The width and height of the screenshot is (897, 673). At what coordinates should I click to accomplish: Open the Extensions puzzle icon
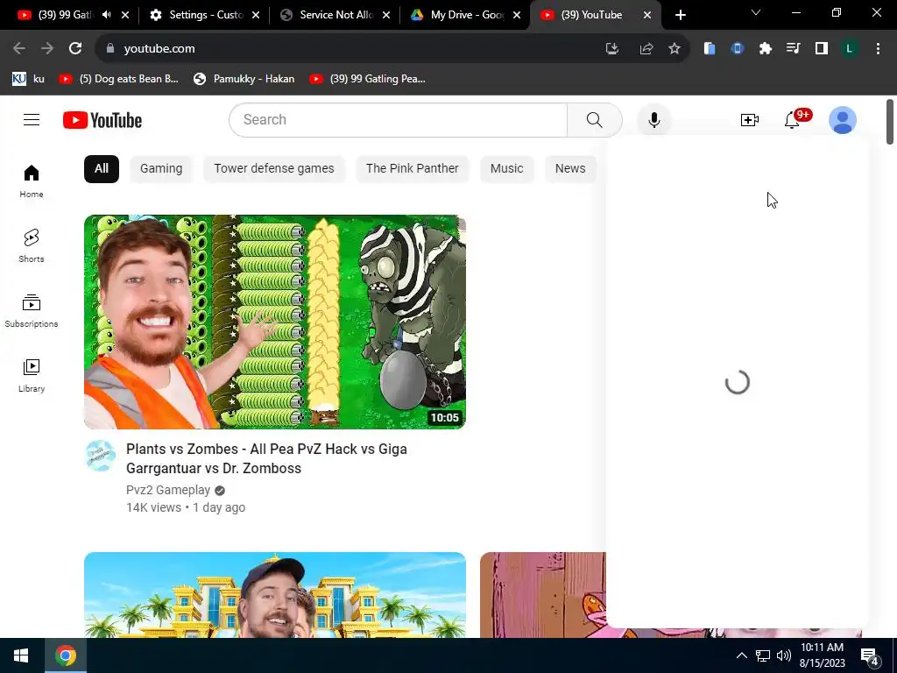pyautogui.click(x=766, y=49)
